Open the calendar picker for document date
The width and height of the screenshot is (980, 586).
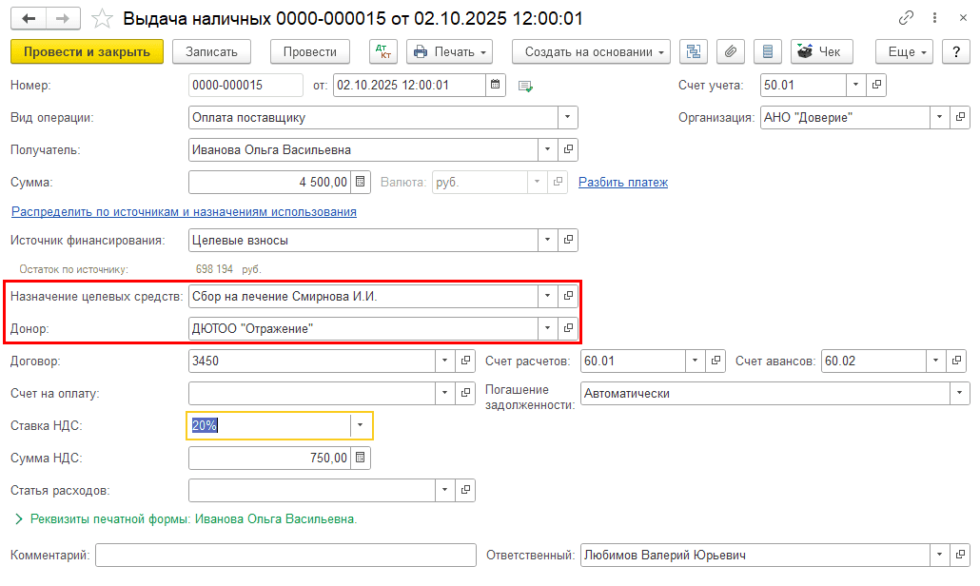pos(495,86)
